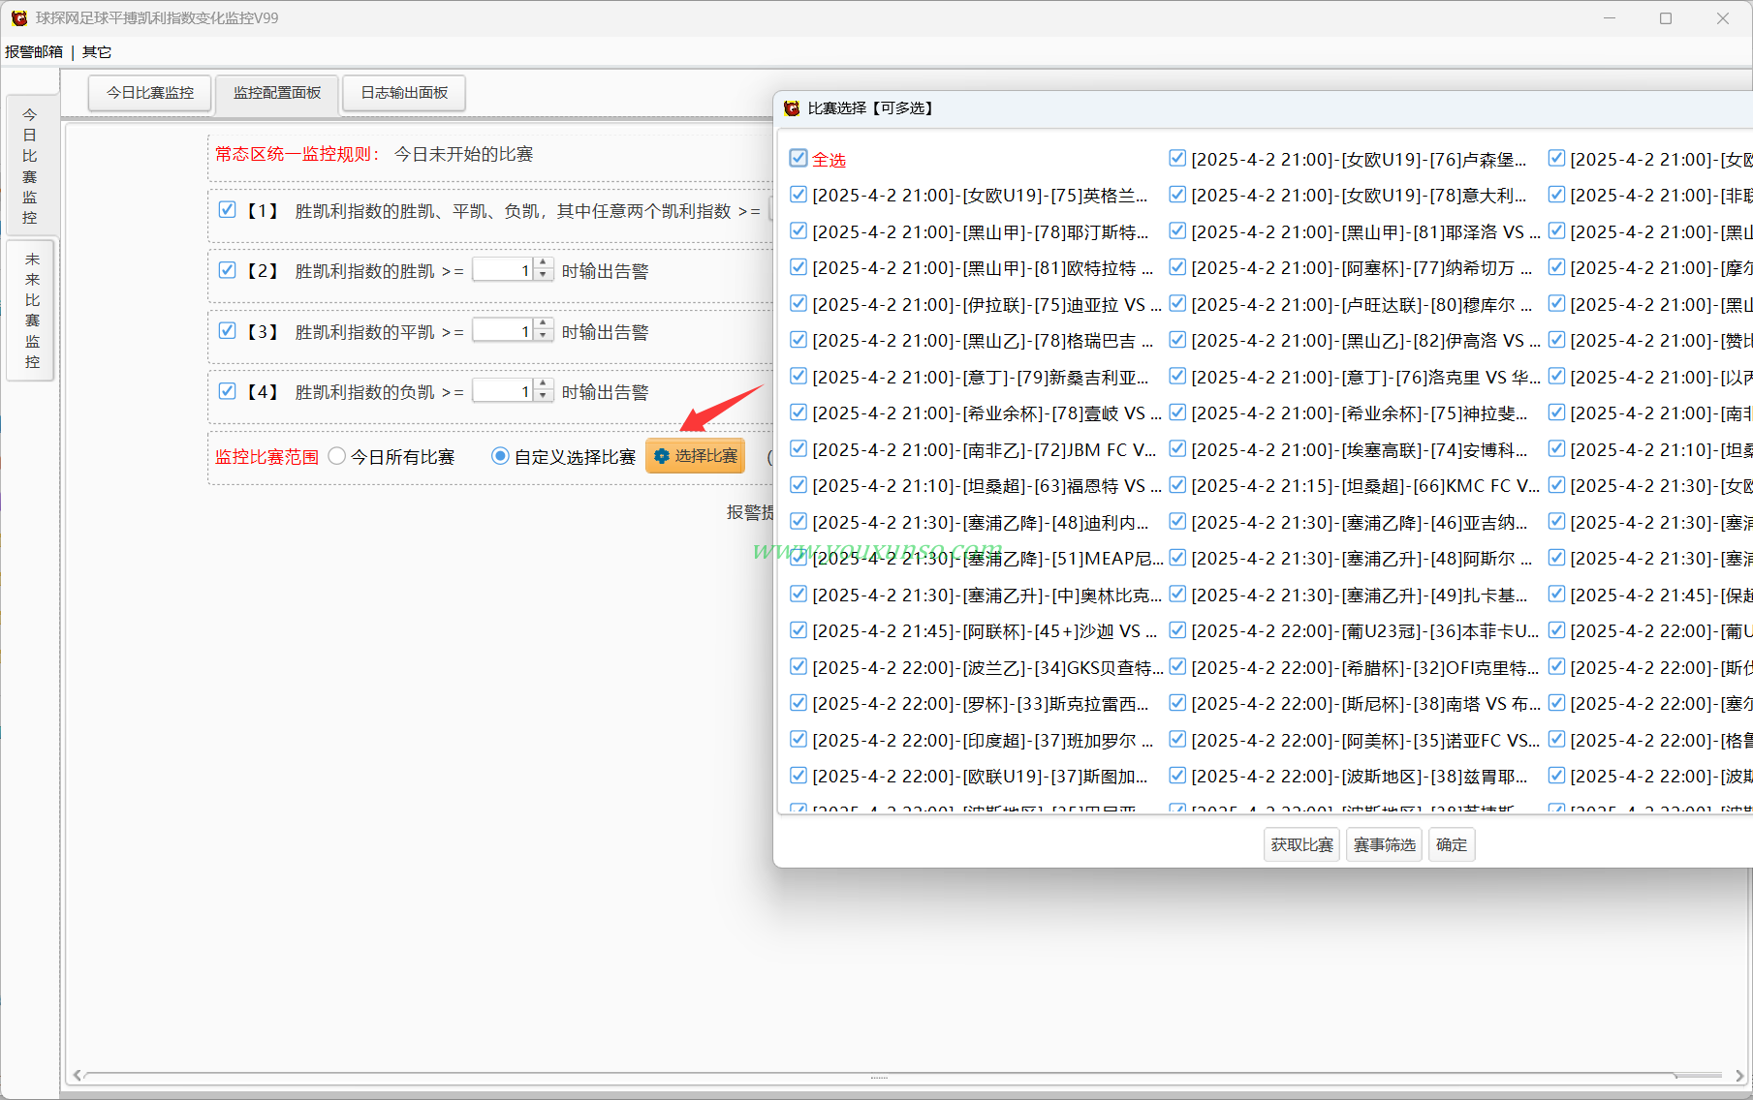This screenshot has height=1100, width=1753.
Task: Click the gear icon on 选择比赛 button
Action: [x=662, y=456]
